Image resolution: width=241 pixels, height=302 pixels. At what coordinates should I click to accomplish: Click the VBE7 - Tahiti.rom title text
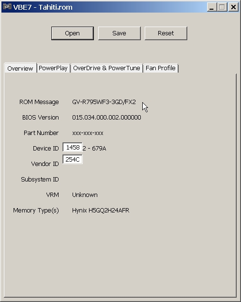43,7
